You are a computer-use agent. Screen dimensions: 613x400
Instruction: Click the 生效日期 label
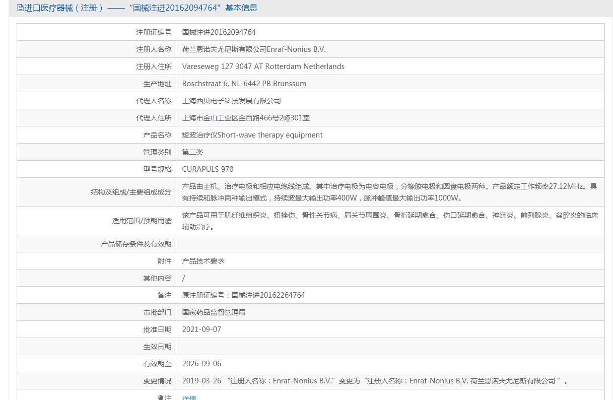click(x=157, y=347)
